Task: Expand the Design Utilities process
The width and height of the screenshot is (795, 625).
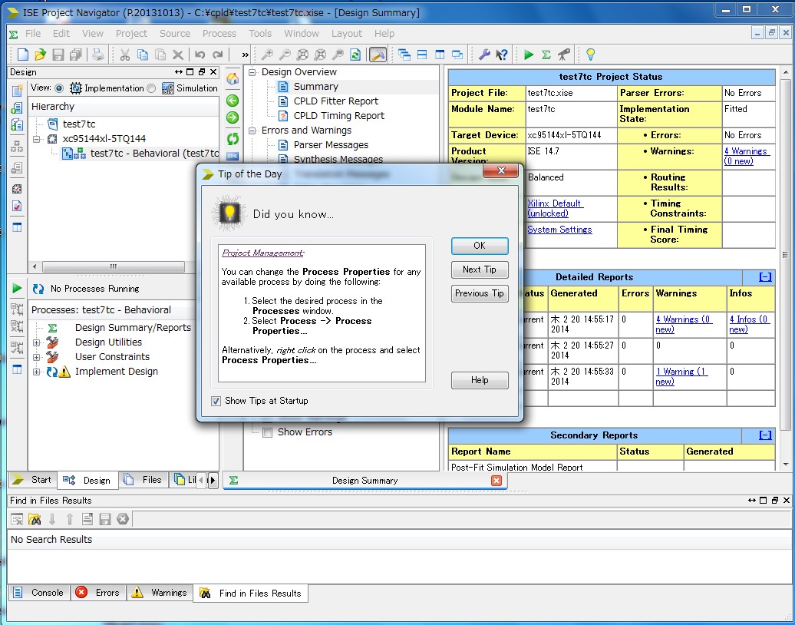Action: [x=37, y=342]
